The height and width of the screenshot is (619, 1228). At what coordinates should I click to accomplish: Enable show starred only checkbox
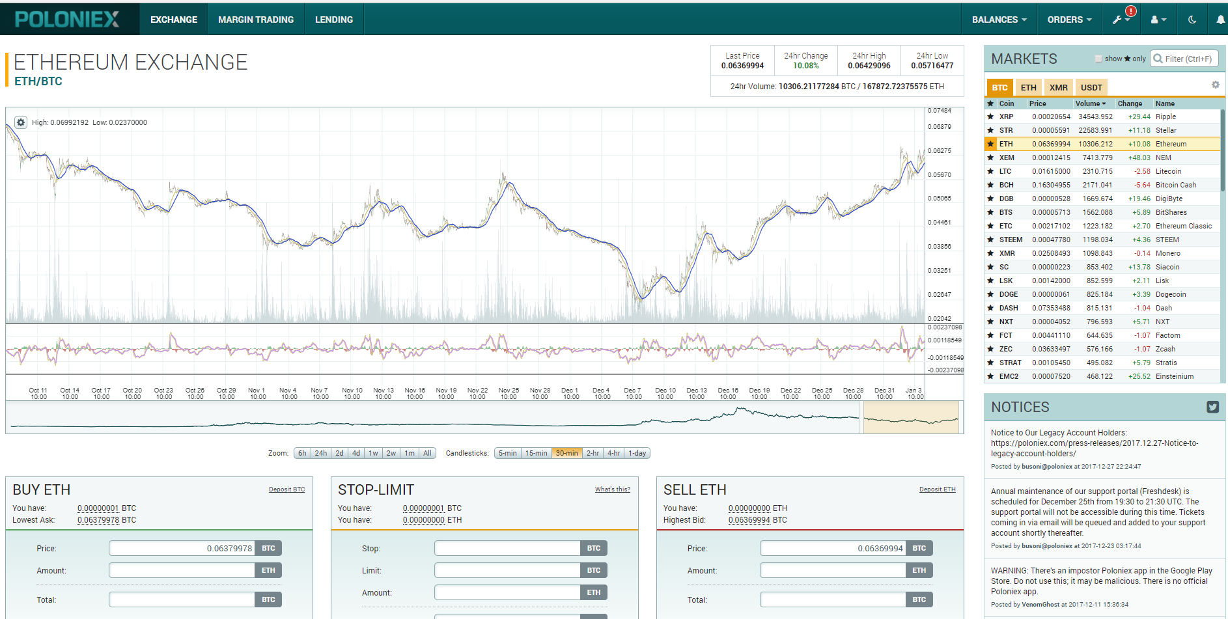tap(1098, 59)
